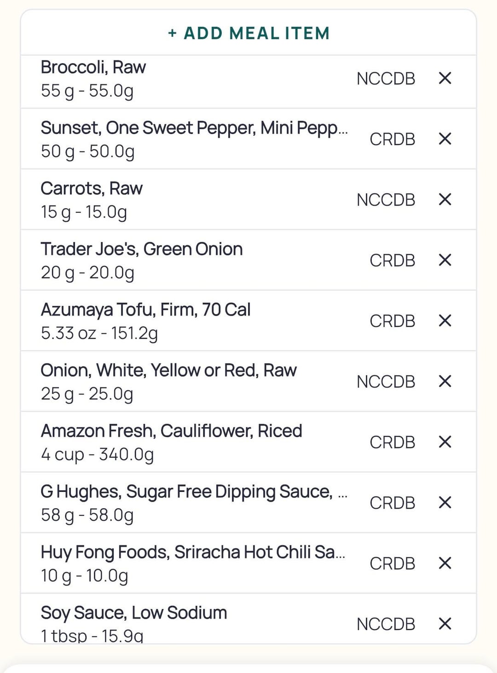Delete Soy Sauce, Low Sodium entry
Viewport: 497px width, 673px height.
point(445,624)
